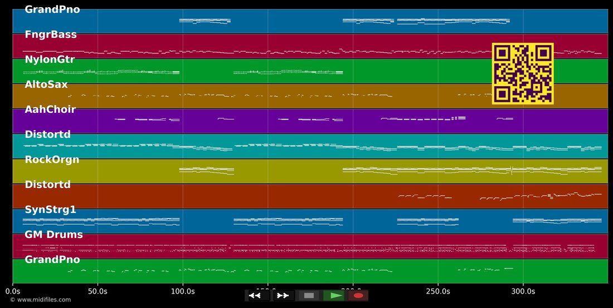Image resolution: width=613 pixels, height=308 pixels.
Task: Select the FngrBass track label
Action: (x=51, y=34)
